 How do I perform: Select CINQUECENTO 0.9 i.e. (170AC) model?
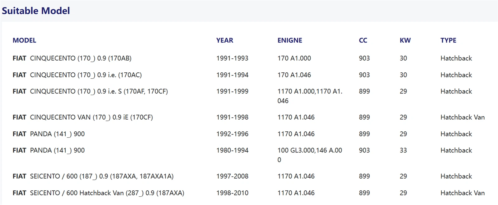tap(77, 75)
